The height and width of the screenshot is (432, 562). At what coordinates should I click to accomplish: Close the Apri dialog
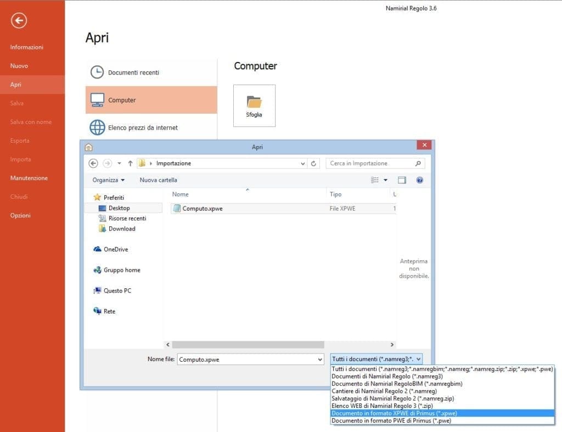coord(424,145)
